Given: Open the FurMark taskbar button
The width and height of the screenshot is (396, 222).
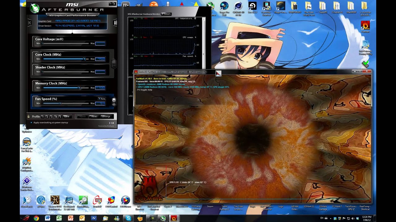Looking at the screenshot, I should click(x=174, y=218).
